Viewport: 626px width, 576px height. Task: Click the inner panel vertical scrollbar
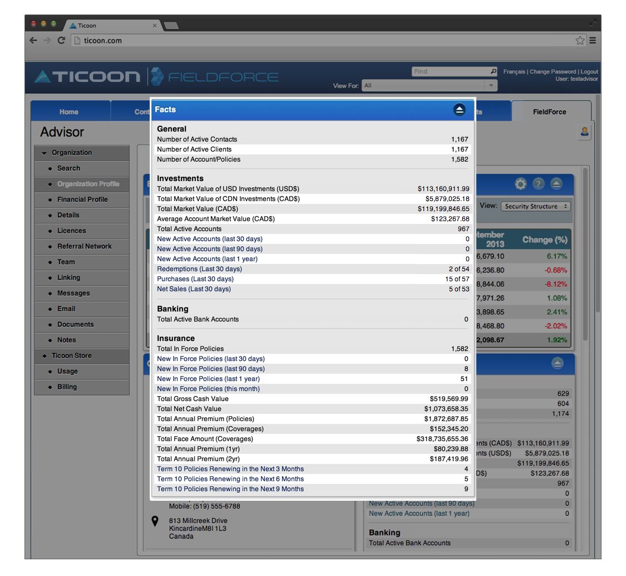(x=585, y=254)
